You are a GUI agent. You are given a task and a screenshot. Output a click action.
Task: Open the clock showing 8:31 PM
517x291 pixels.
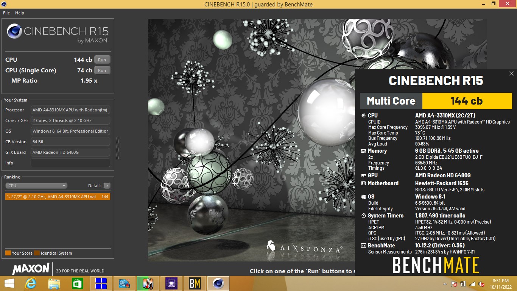(x=501, y=283)
